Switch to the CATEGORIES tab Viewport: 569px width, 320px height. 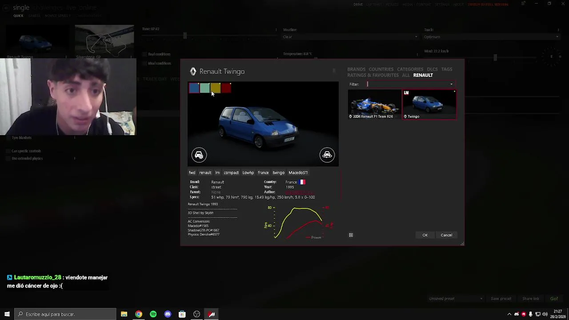pyautogui.click(x=410, y=69)
